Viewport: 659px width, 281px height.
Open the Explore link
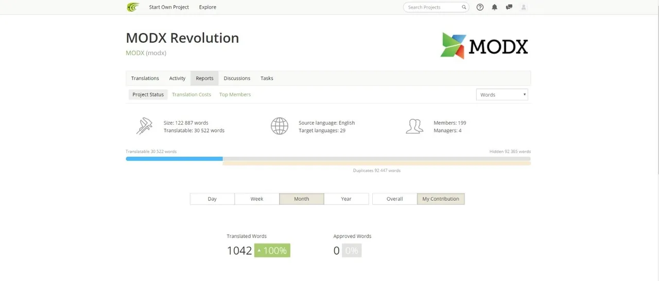207,7
